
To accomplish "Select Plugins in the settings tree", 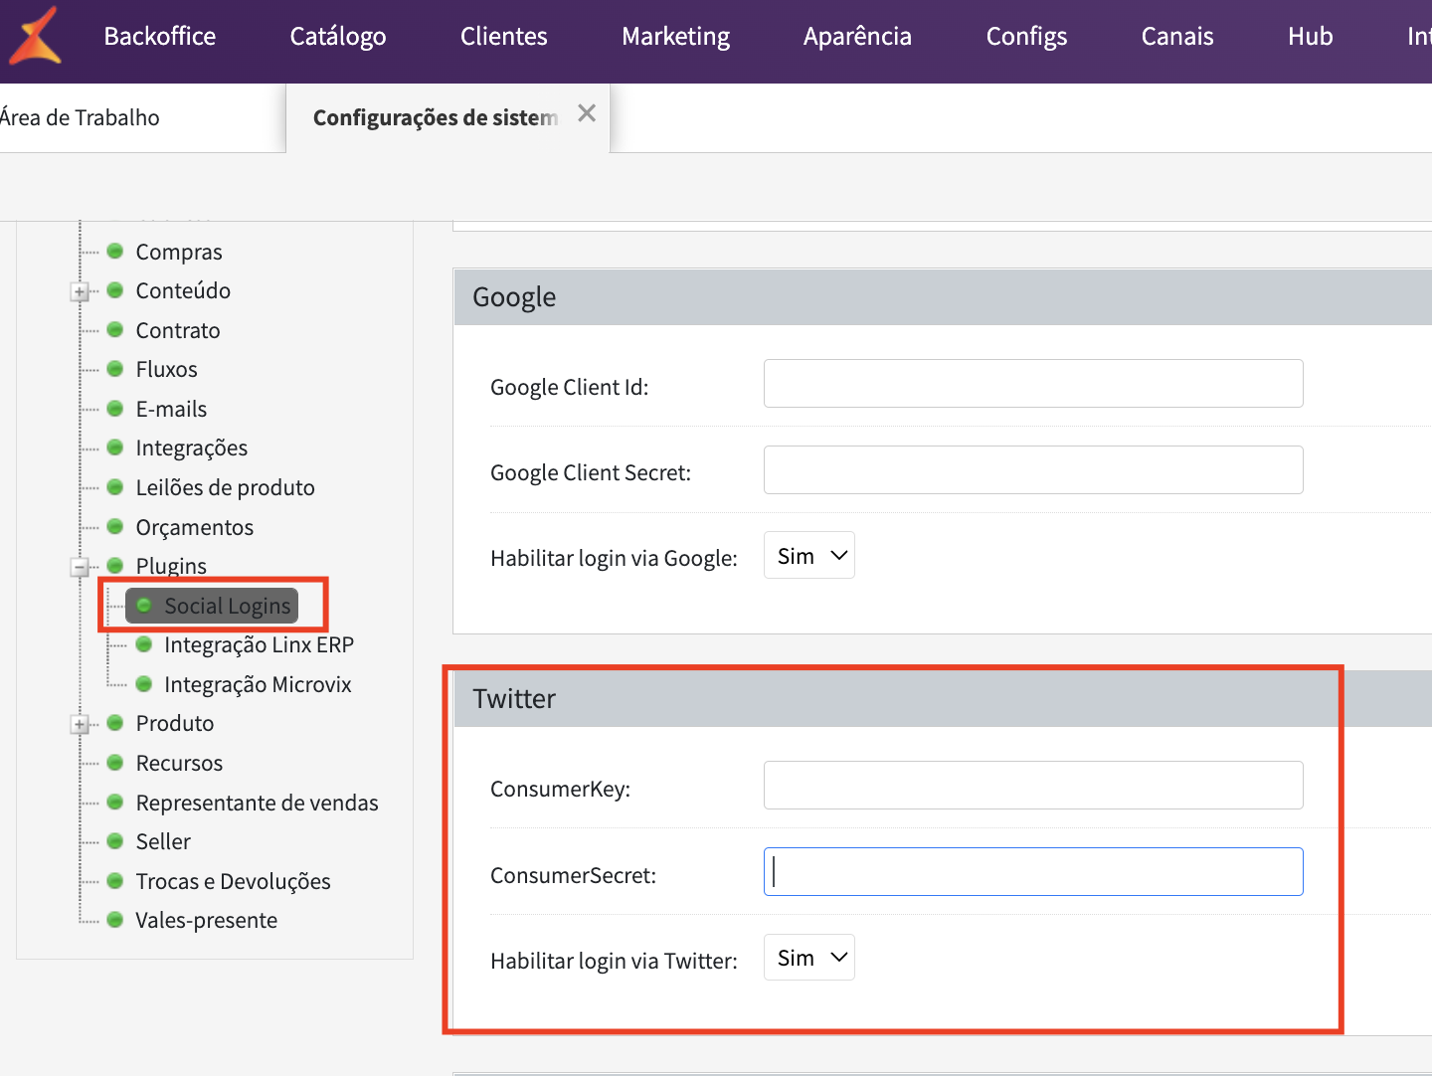I will [x=171, y=566].
